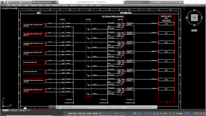Click the Clean Screen icon in status bar
The height and width of the screenshot is (116, 206).
click(x=201, y=114)
